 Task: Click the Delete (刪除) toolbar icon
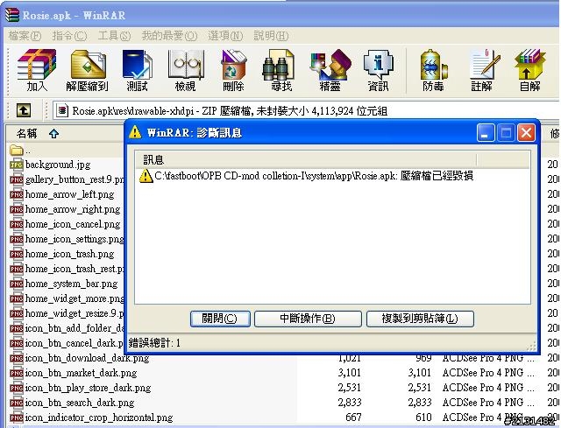[x=233, y=71]
